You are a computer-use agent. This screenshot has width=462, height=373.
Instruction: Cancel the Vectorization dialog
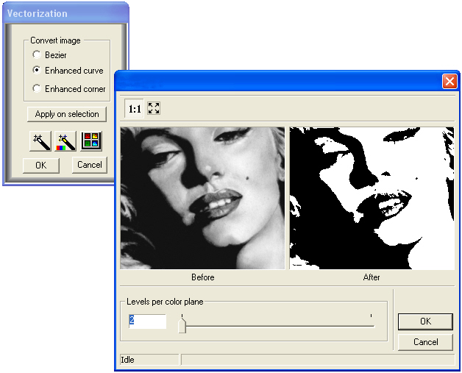(x=90, y=165)
